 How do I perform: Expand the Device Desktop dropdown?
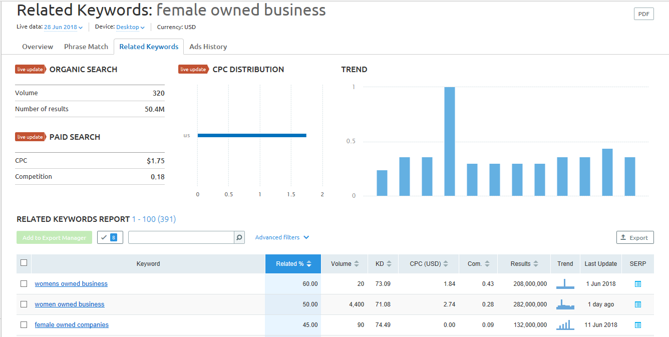tap(130, 27)
